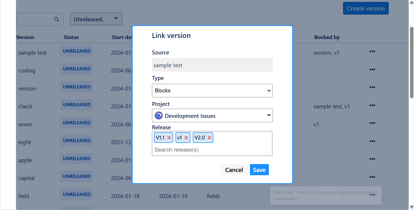This screenshot has height=210, width=414.
Task: Click the Version column header
Action: (25, 37)
